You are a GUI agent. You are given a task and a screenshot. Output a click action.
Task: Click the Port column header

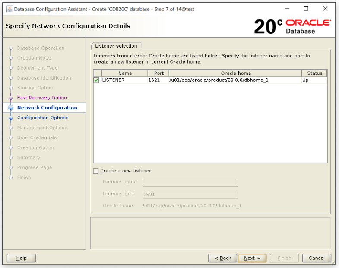coord(158,73)
